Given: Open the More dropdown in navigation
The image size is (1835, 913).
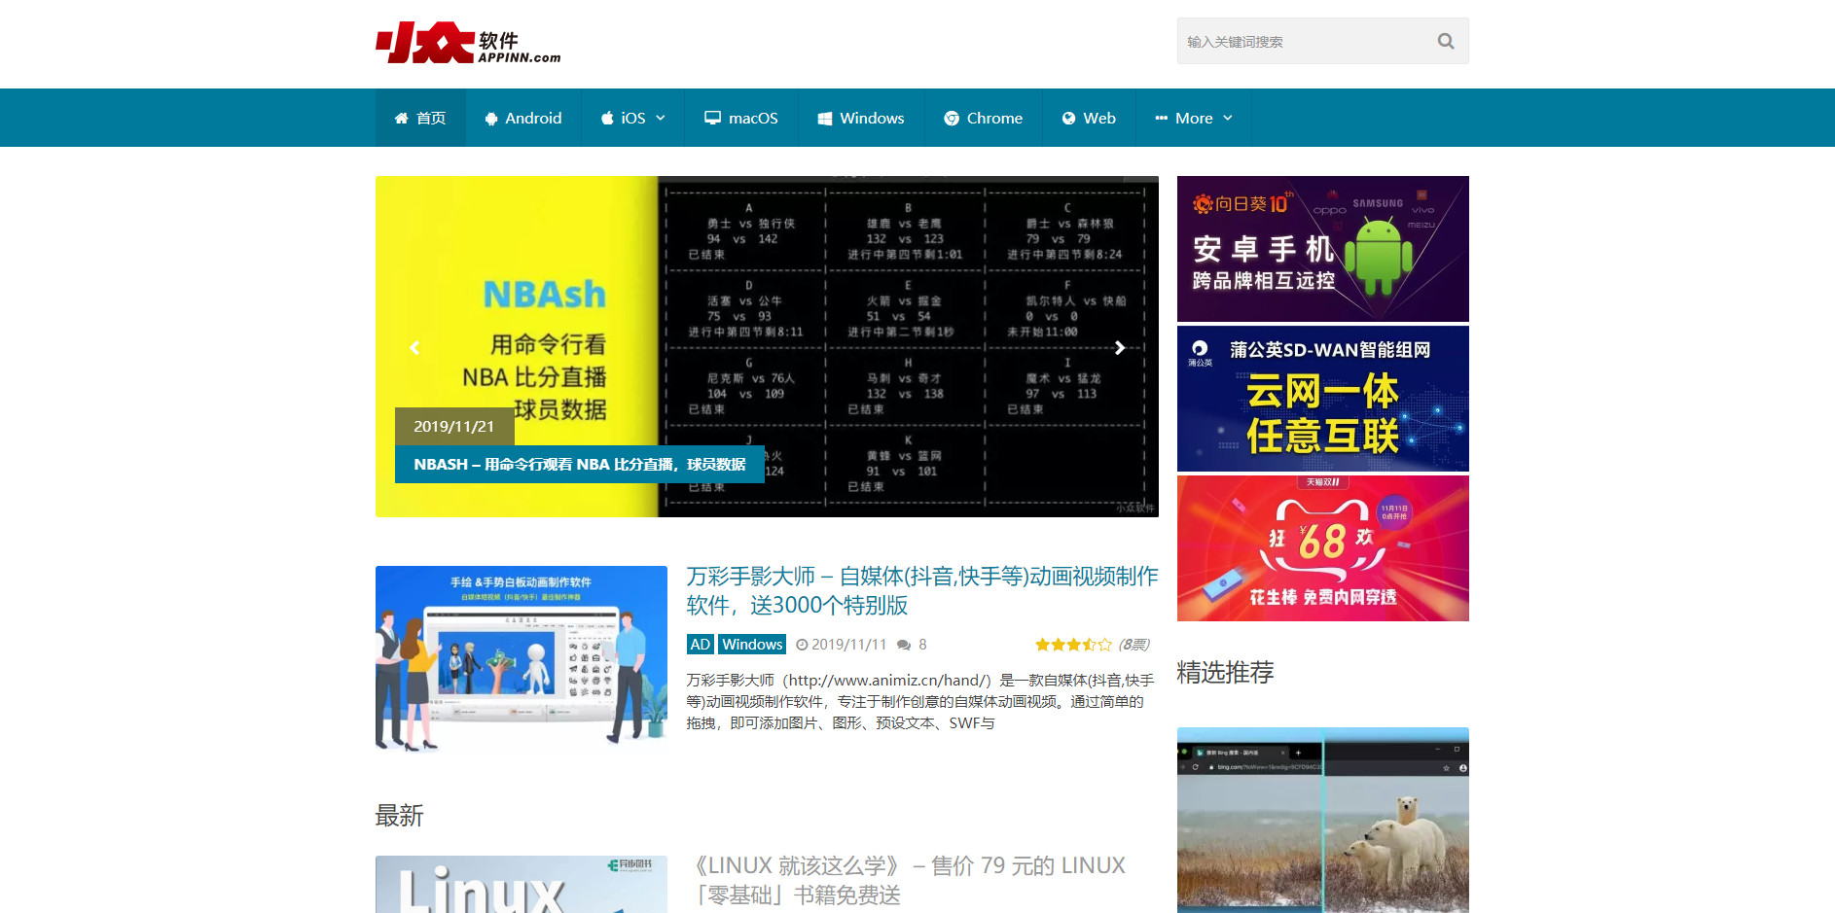Looking at the screenshot, I should [1193, 118].
